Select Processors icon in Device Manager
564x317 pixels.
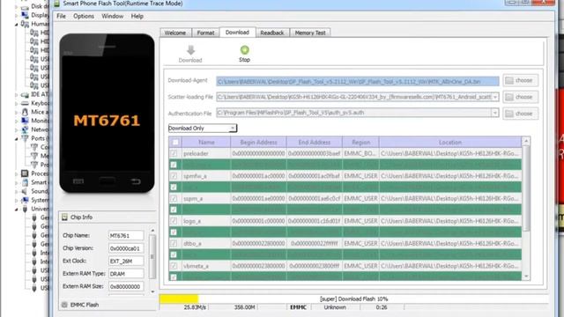click(x=26, y=173)
